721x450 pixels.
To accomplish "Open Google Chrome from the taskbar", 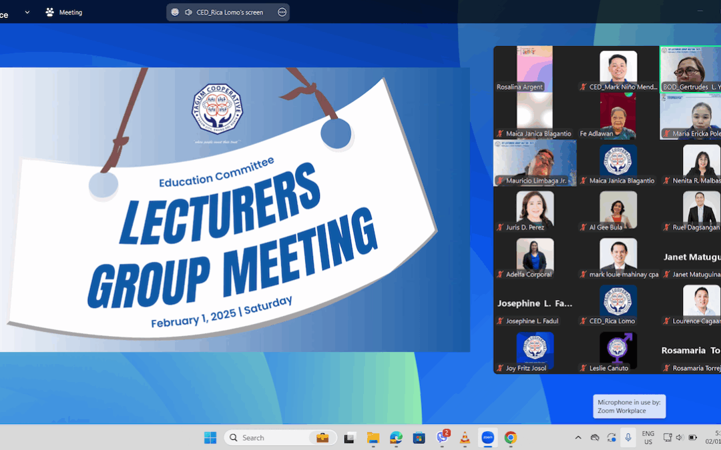I will [511, 437].
